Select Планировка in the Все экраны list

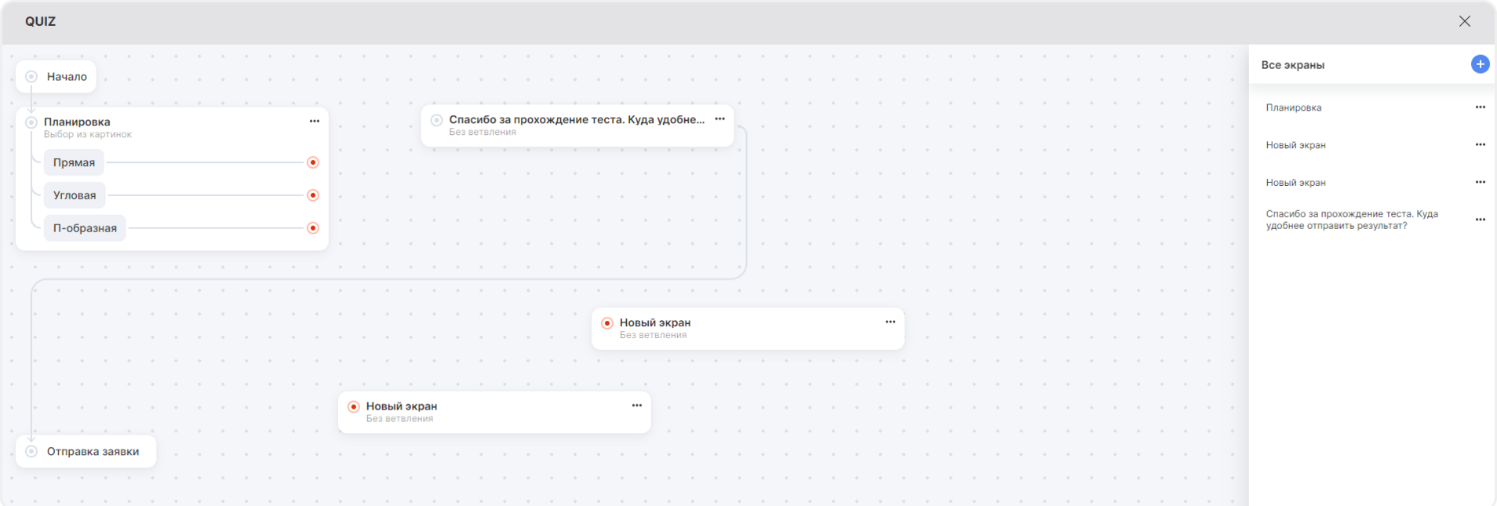tap(1293, 107)
